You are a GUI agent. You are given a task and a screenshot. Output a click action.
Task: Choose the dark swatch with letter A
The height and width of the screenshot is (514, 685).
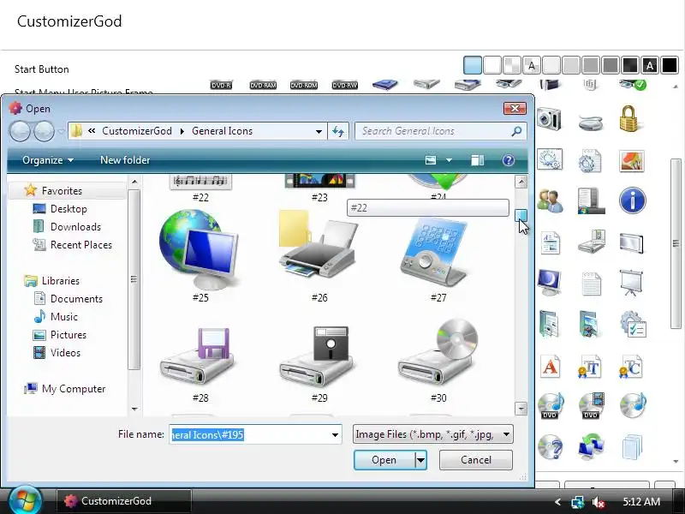click(650, 66)
